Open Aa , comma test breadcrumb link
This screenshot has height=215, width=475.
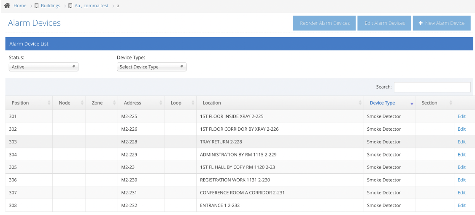[92, 5]
